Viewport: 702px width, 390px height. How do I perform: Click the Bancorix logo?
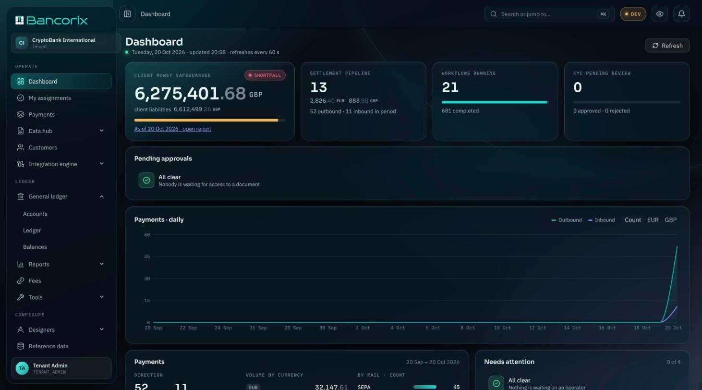tap(51, 20)
